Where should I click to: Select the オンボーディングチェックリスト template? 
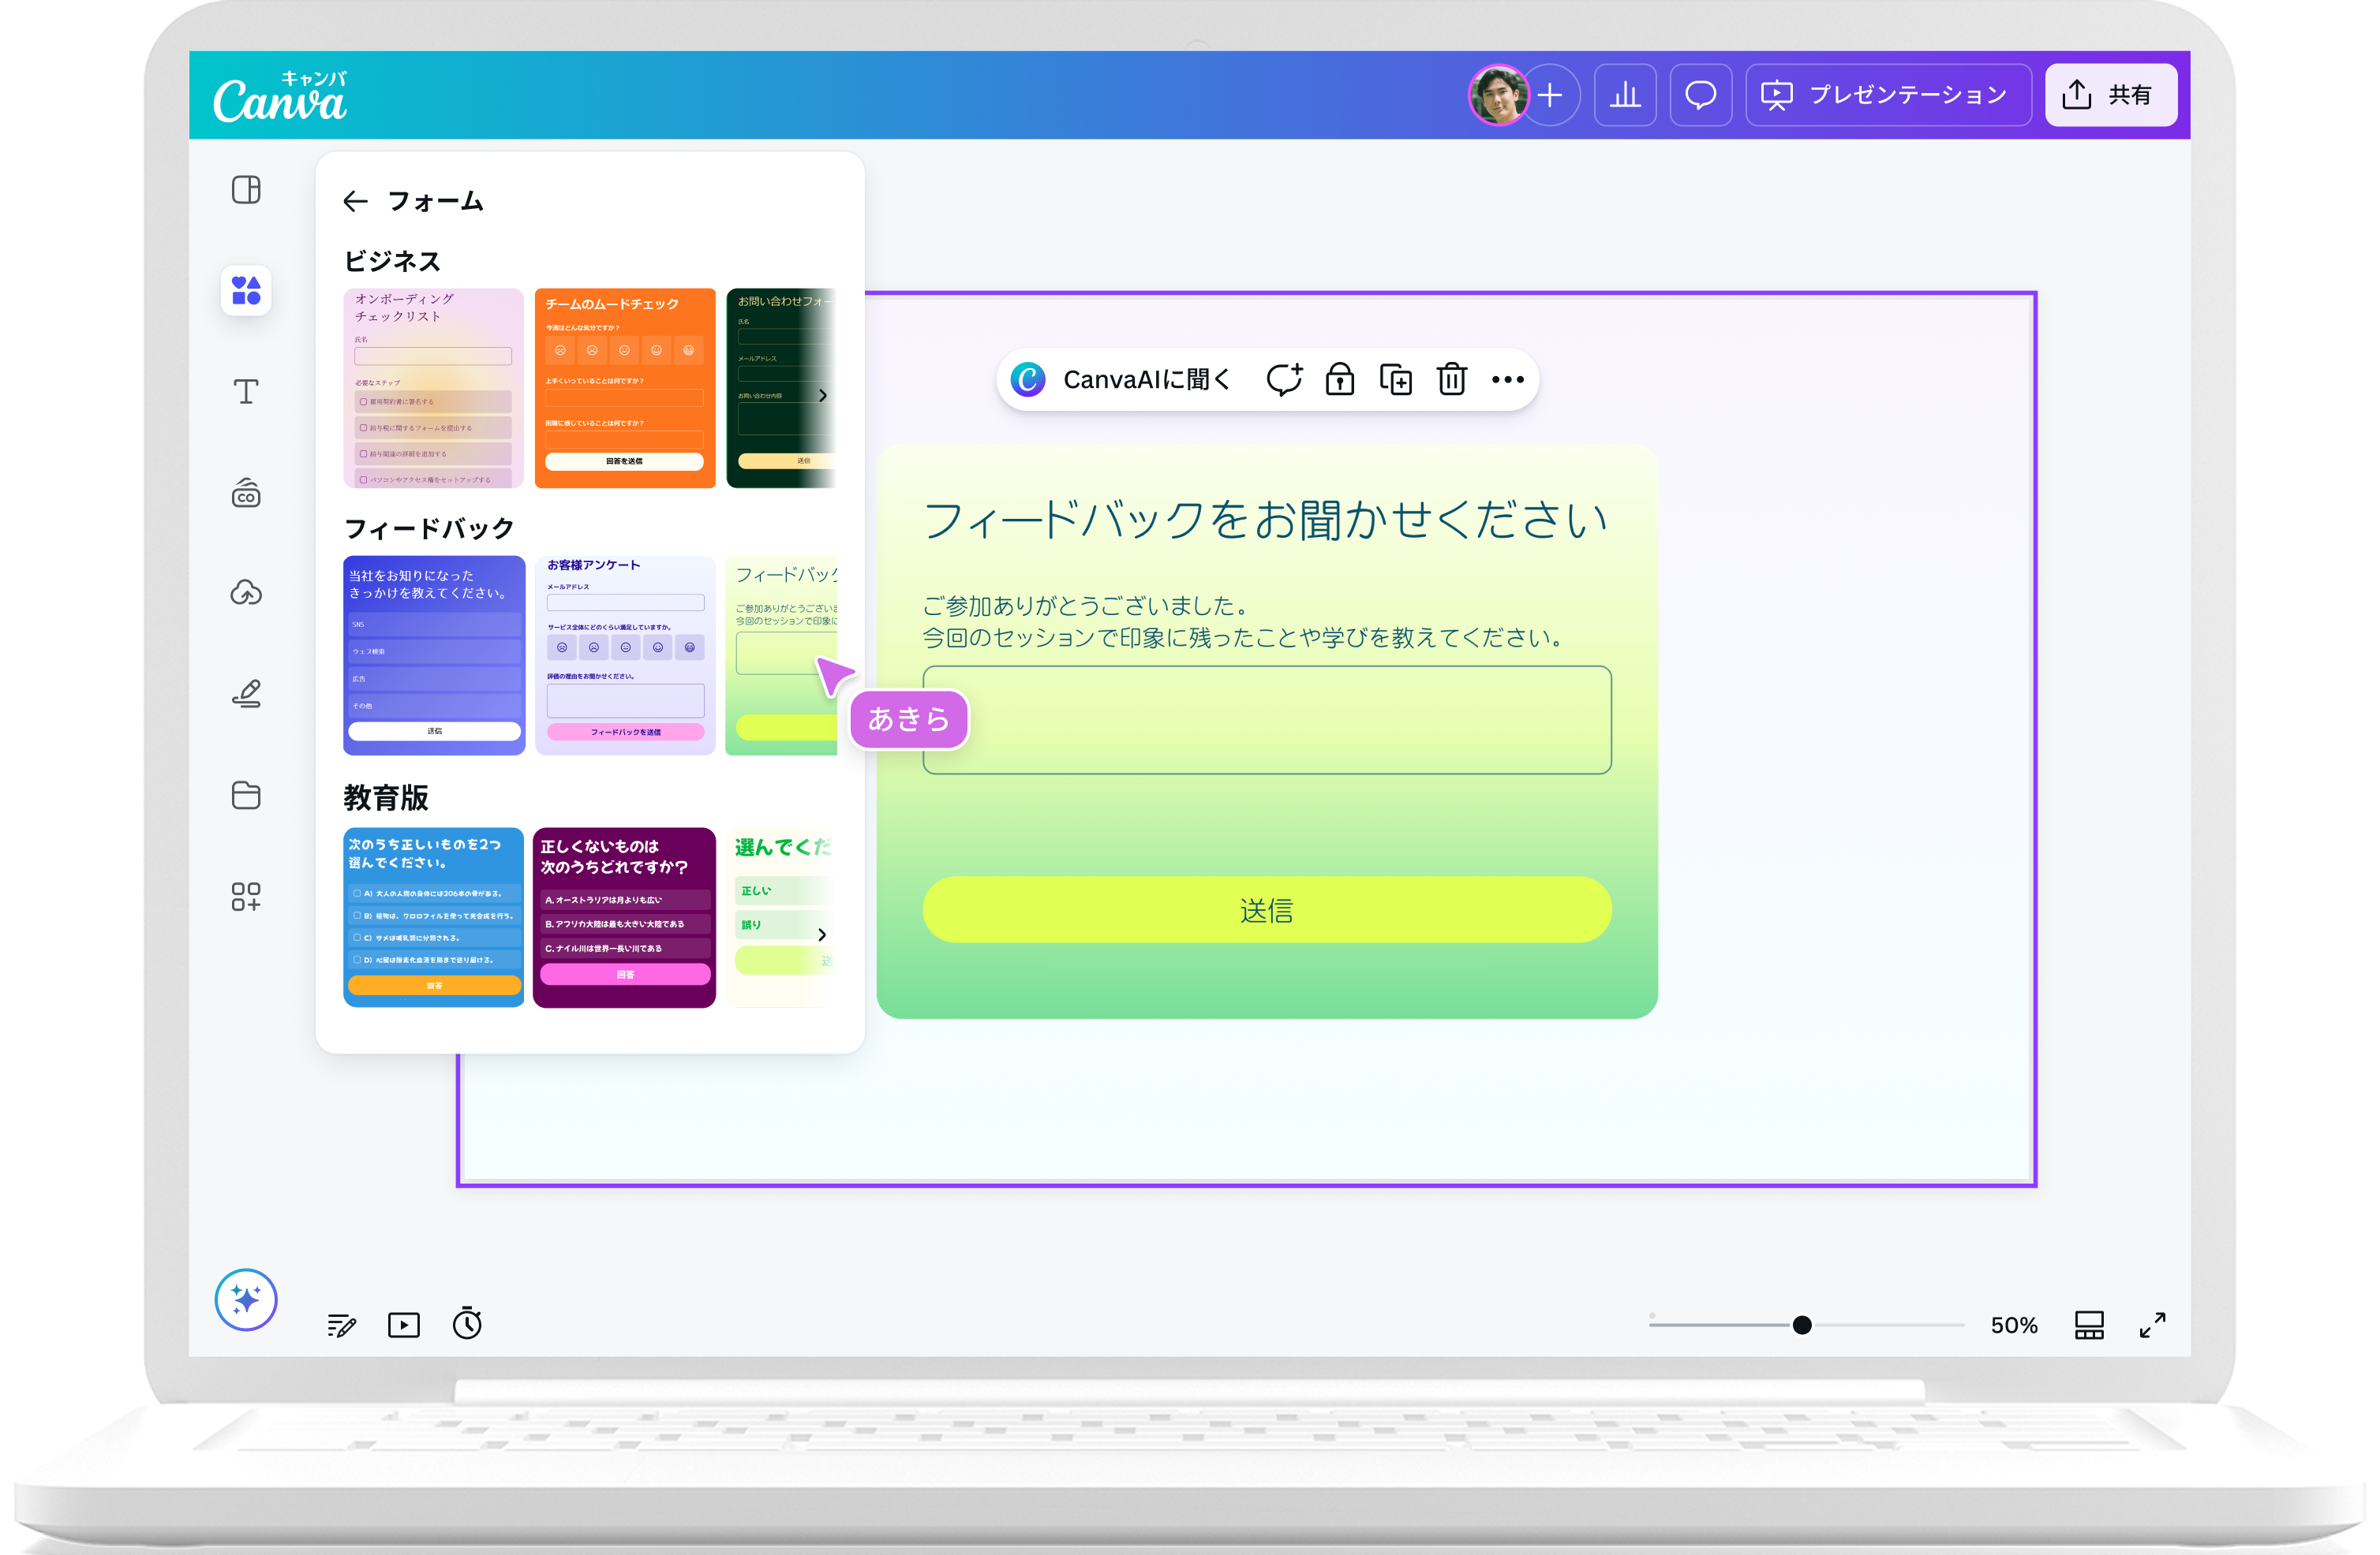pyautogui.click(x=433, y=388)
